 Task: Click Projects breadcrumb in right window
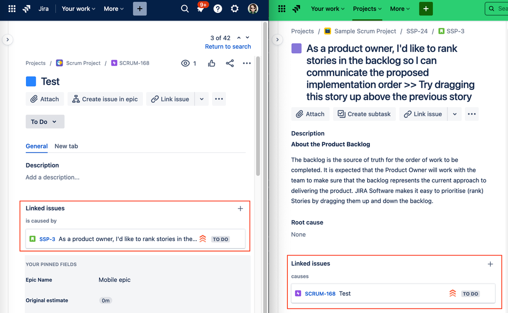(x=302, y=31)
